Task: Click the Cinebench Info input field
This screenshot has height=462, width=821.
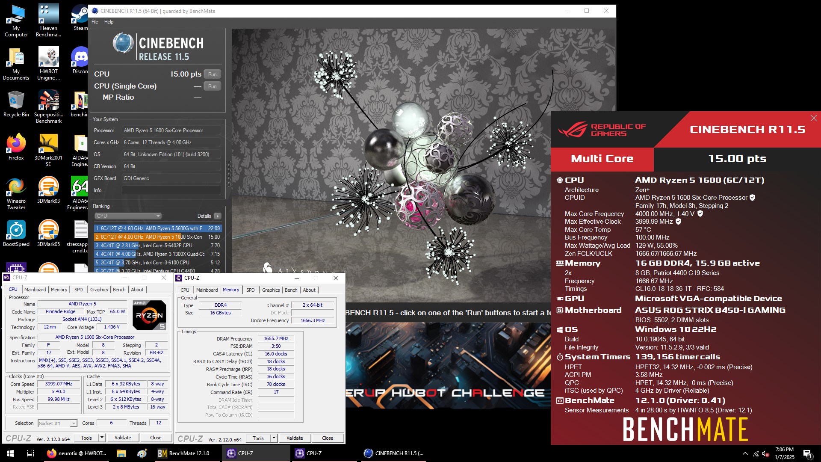Action: (x=171, y=190)
